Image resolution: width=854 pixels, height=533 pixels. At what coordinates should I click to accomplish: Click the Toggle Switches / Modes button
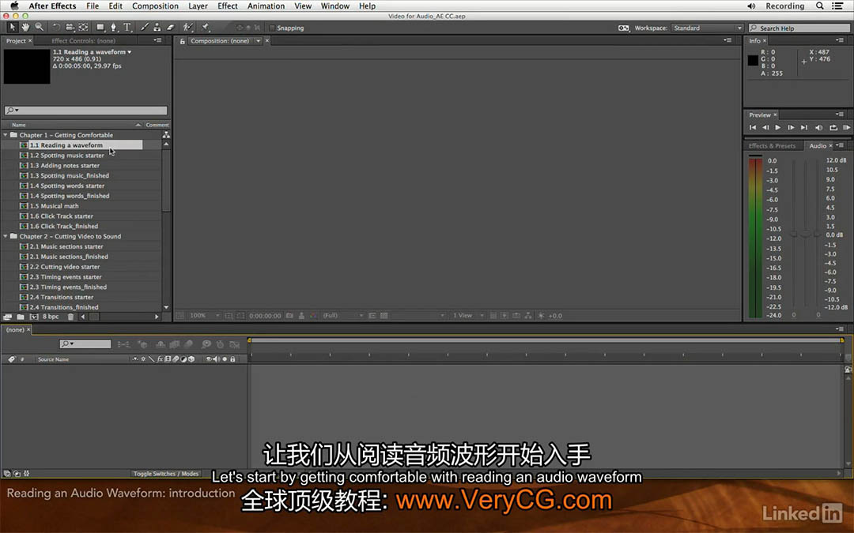tap(166, 474)
